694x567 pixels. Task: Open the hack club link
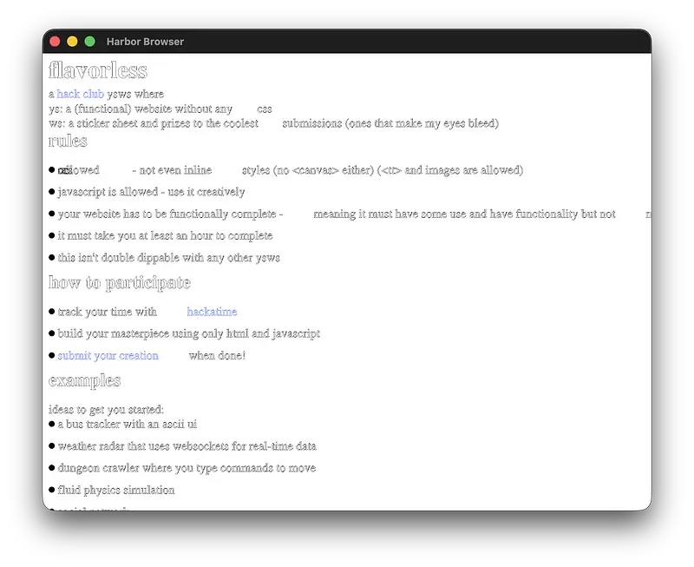coord(80,94)
